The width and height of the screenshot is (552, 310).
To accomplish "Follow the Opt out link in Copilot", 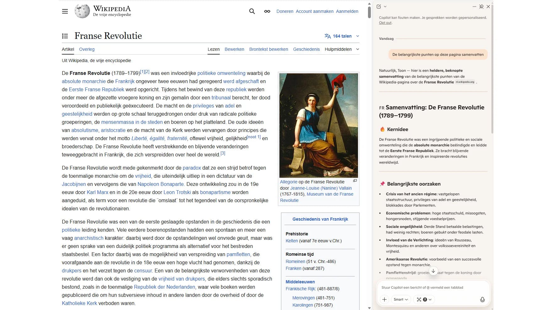I will [x=385, y=23].
